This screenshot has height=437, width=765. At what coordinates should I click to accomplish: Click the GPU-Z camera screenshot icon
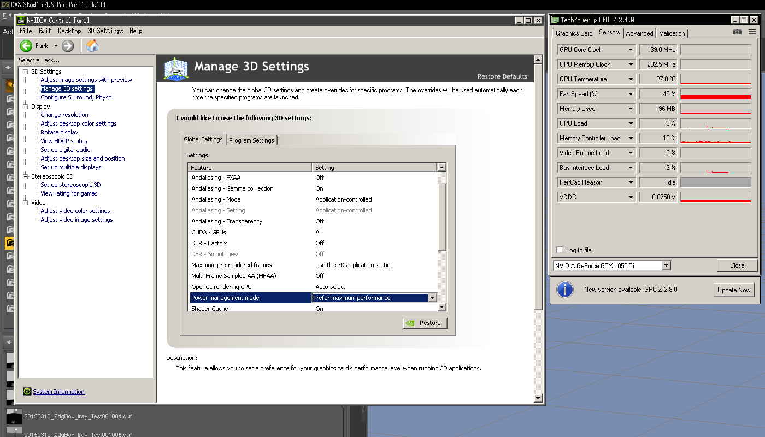tap(737, 32)
